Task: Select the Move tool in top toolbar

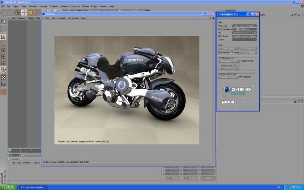Action: (24, 13)
